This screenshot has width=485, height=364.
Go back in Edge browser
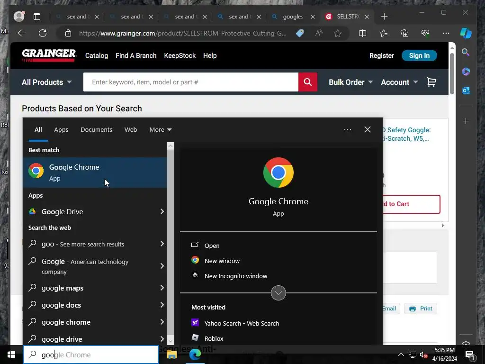pyautogui.click(x=22, y=33)
